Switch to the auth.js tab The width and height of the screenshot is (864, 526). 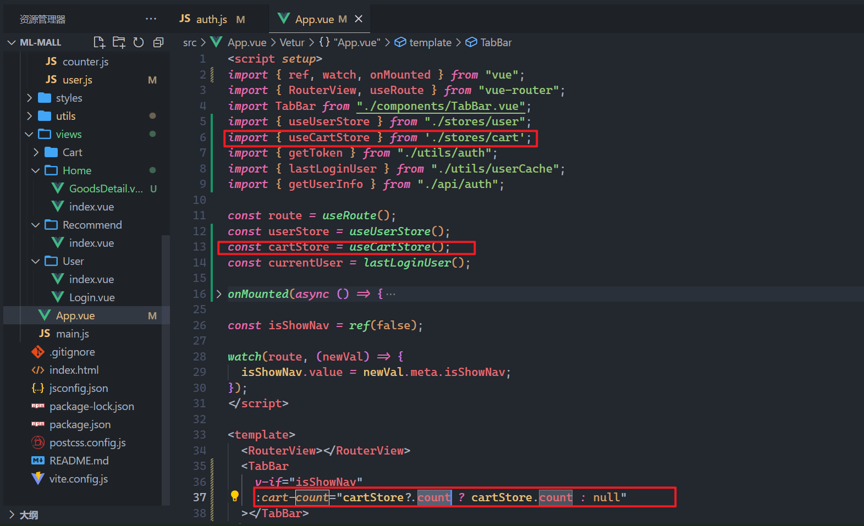coord(212,19)
